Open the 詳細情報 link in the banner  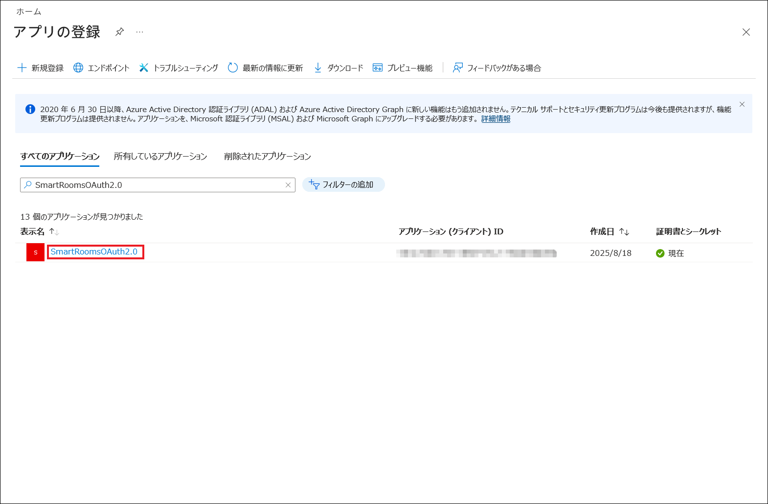(x=496, y=119)
